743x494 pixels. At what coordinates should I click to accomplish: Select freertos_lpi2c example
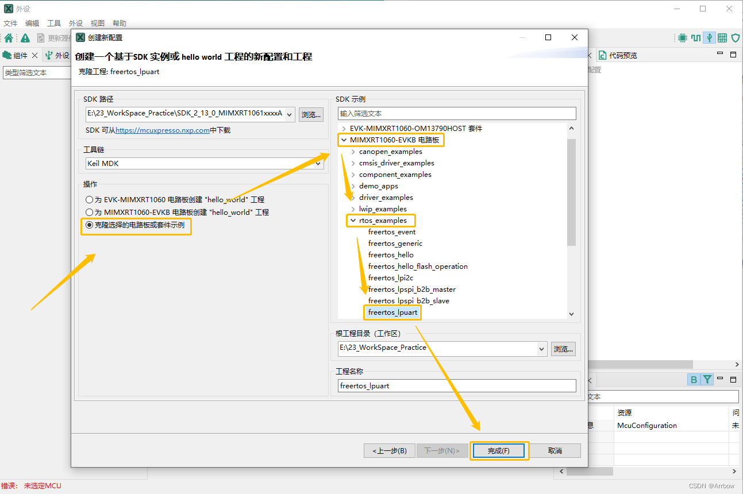(x=391, y=278)
